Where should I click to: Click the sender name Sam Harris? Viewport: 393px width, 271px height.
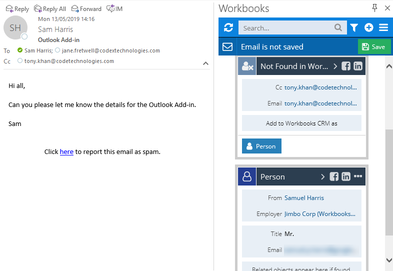click(55, 29)
